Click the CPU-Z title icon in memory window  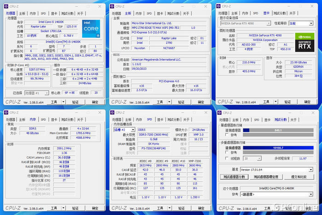coord(6,112)
